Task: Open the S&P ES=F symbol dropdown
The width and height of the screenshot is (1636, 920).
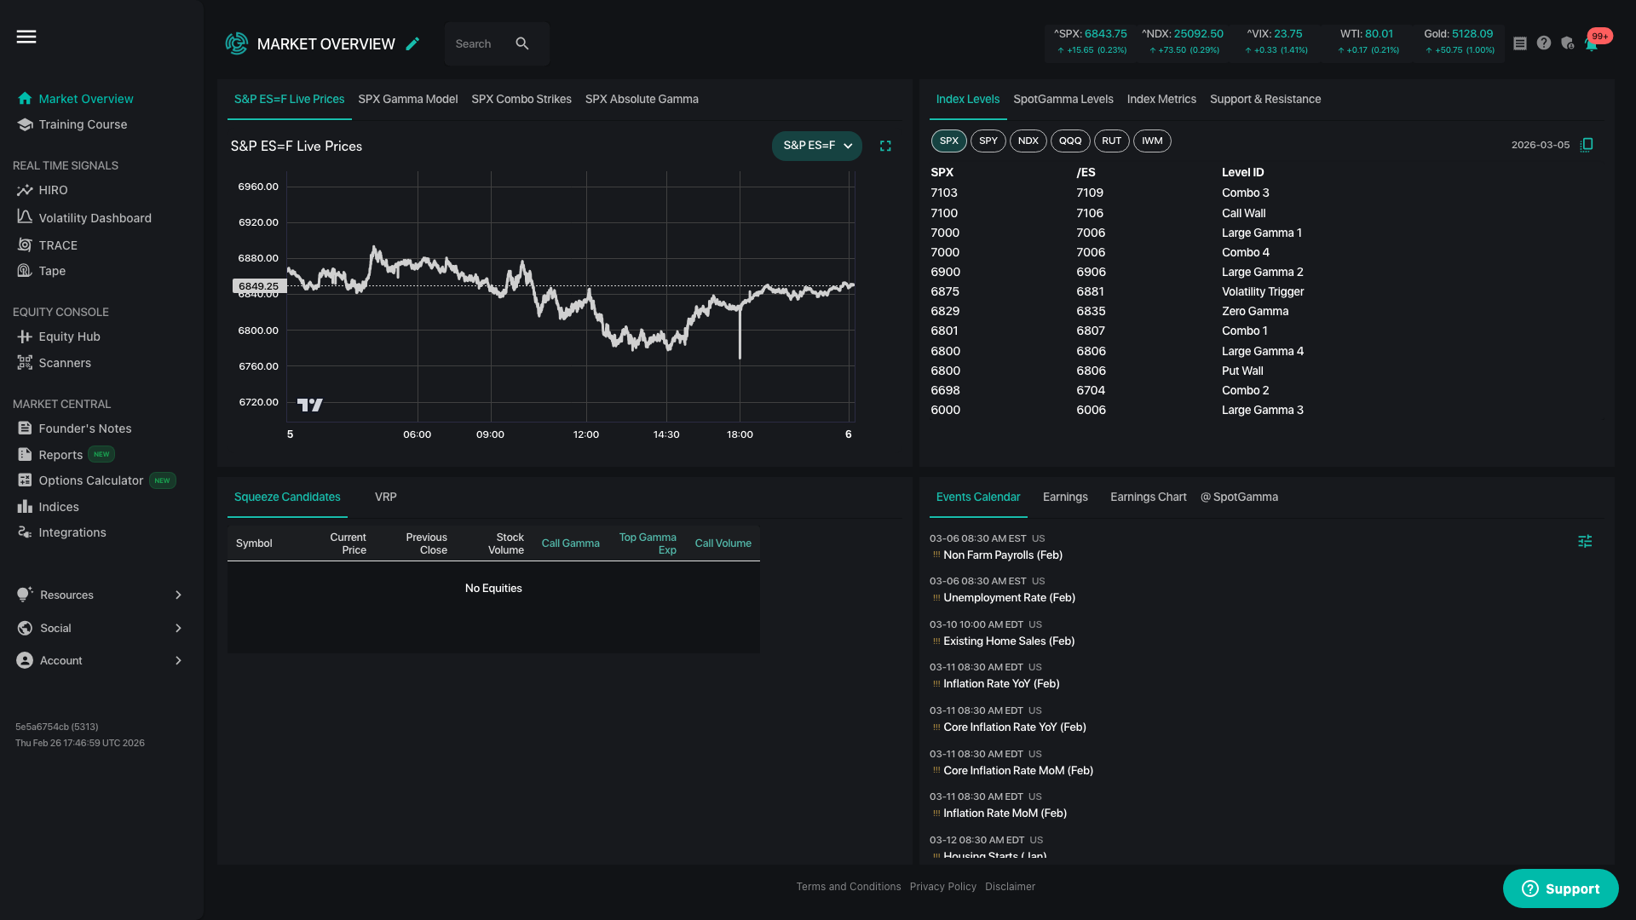Action: click(816, 146)
